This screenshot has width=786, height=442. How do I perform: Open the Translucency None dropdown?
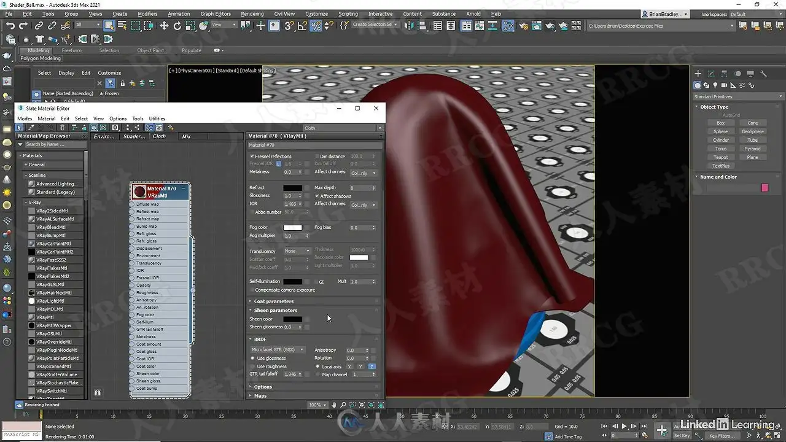(x=298, y=251)
